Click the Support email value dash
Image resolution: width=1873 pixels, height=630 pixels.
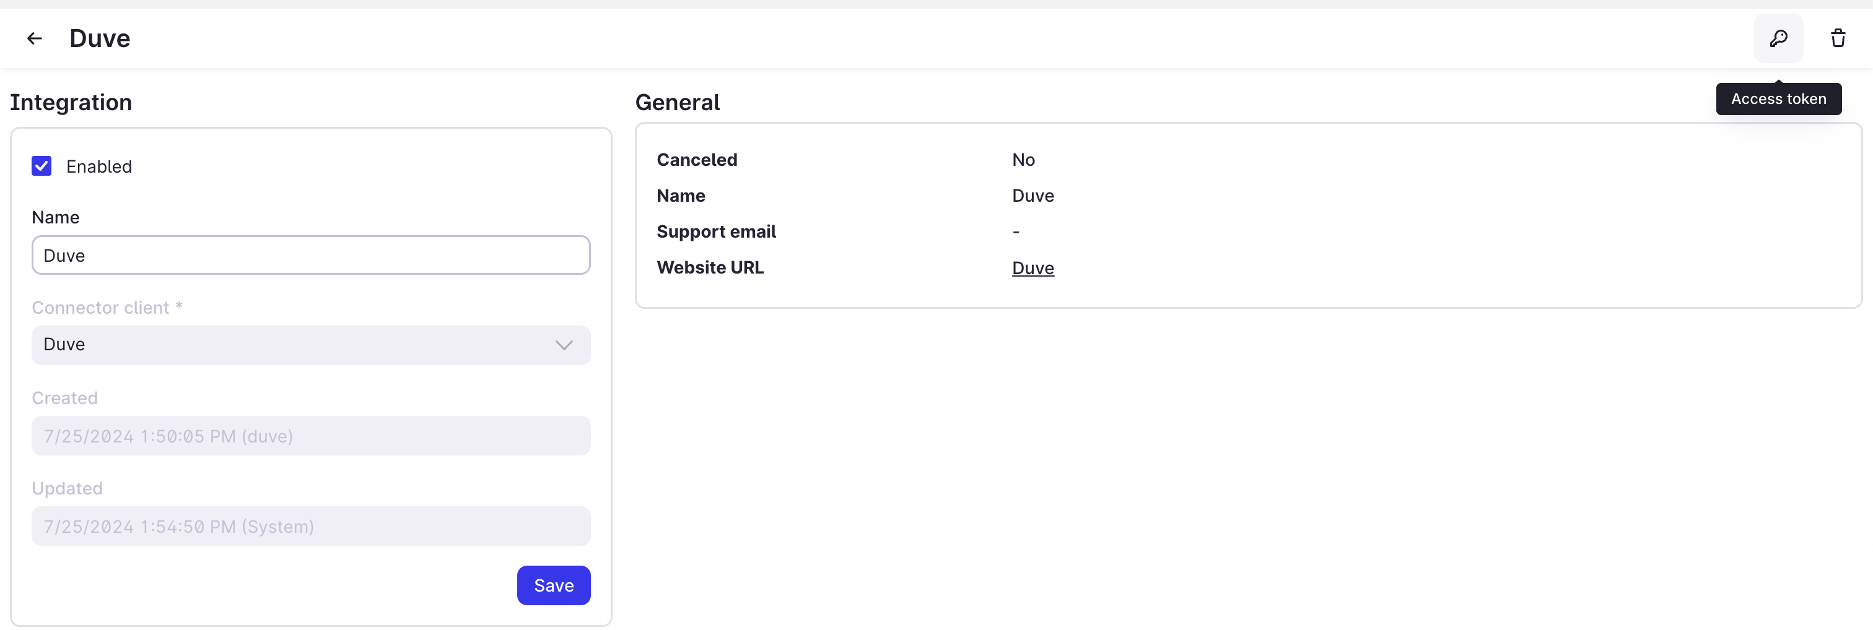1015,231
